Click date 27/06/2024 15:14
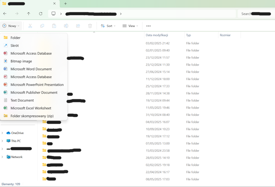Screen dimensions: 275x187 (x=157, y=72)
